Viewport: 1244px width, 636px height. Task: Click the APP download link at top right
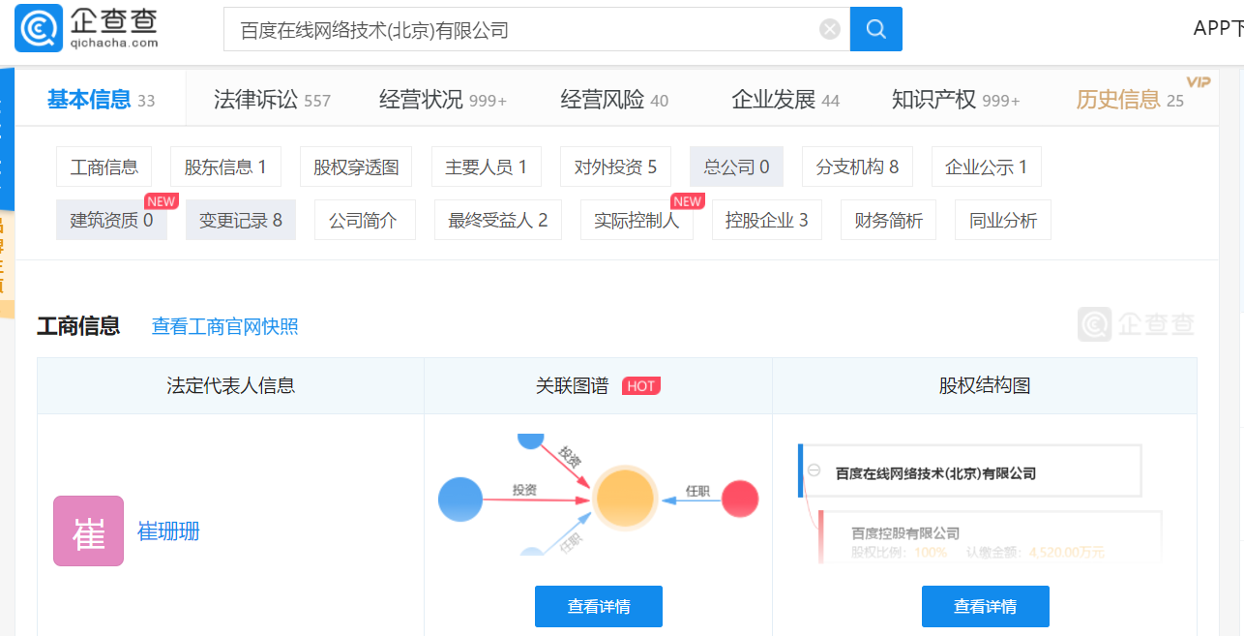coord(1218,28)
